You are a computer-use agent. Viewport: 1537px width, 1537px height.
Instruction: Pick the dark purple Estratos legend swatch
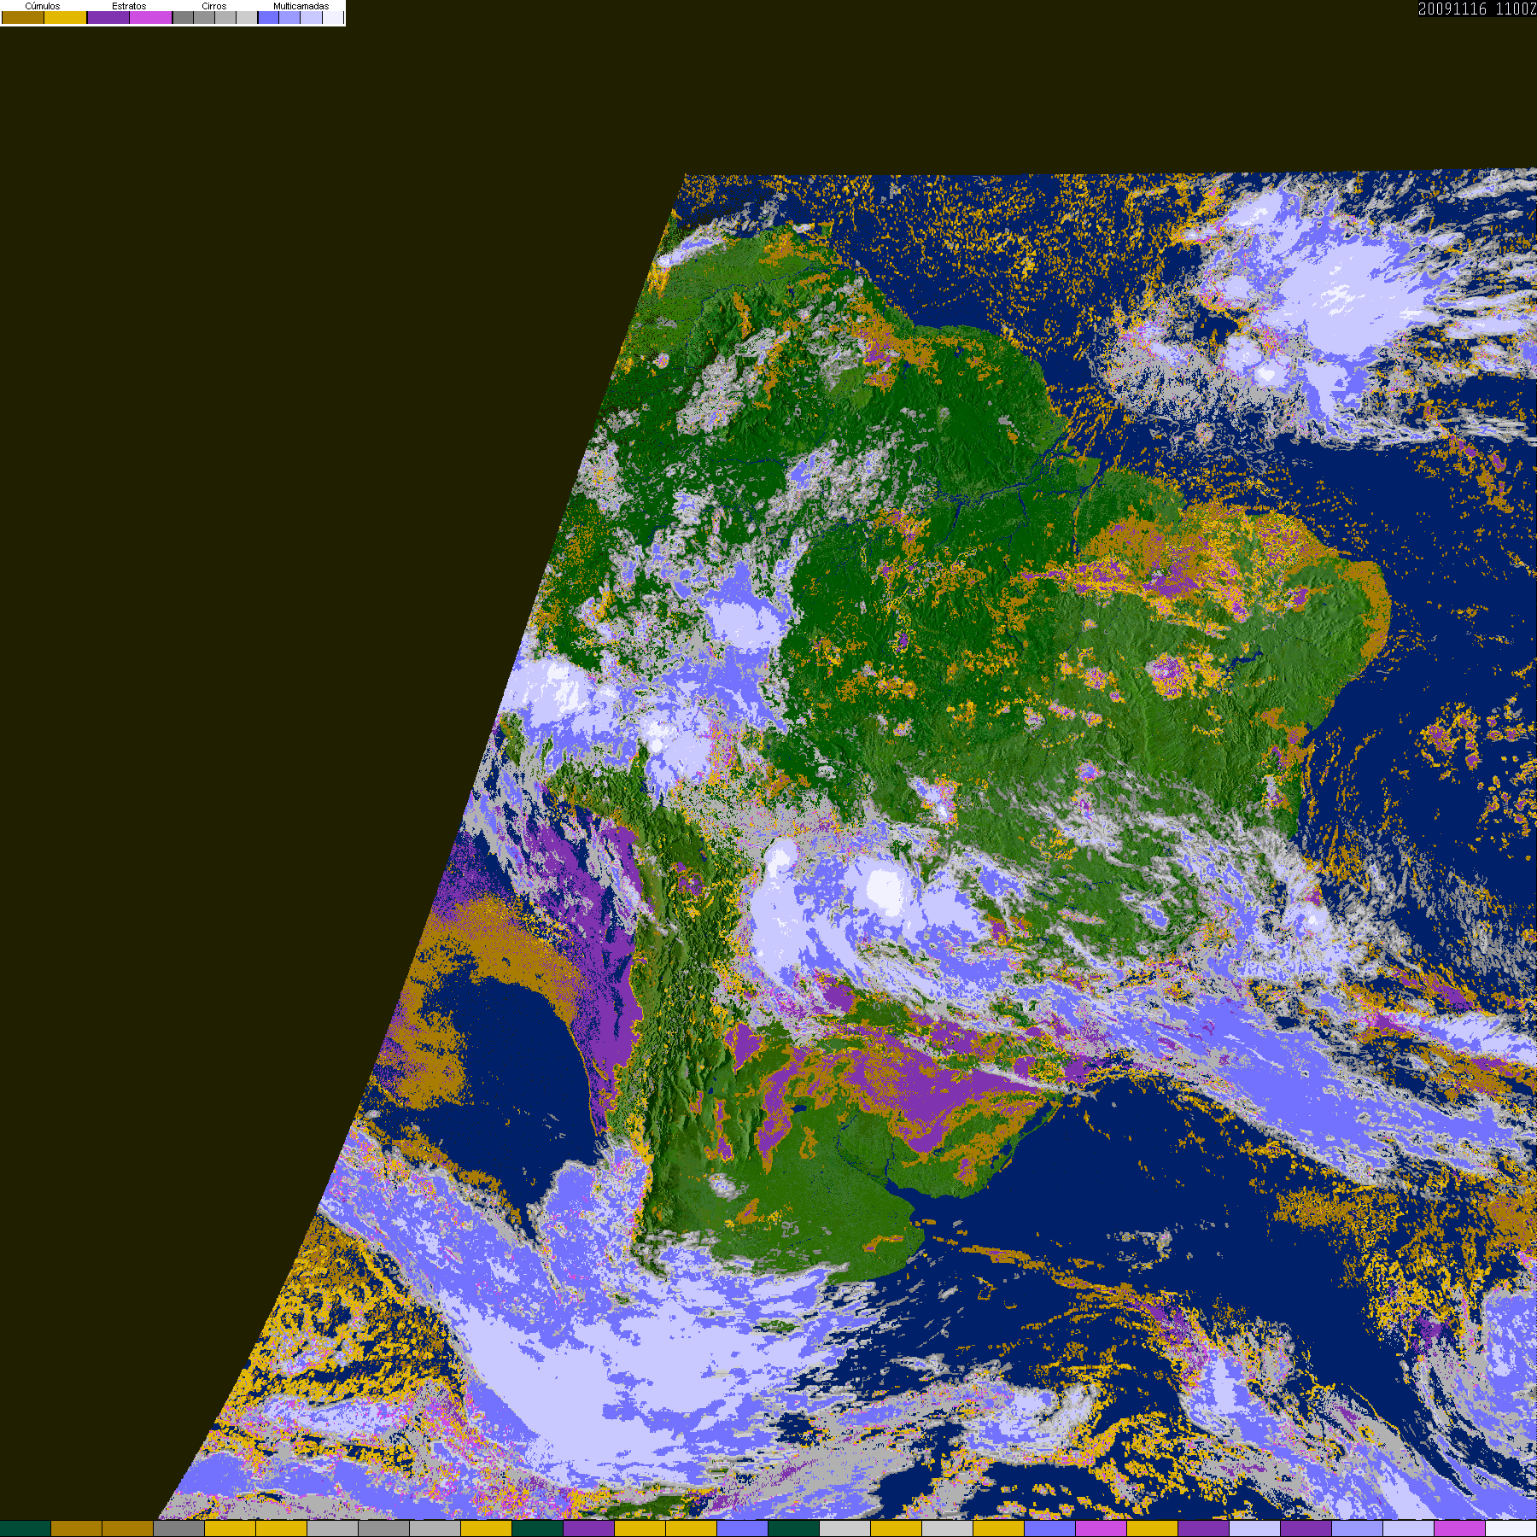coord(108,18)
